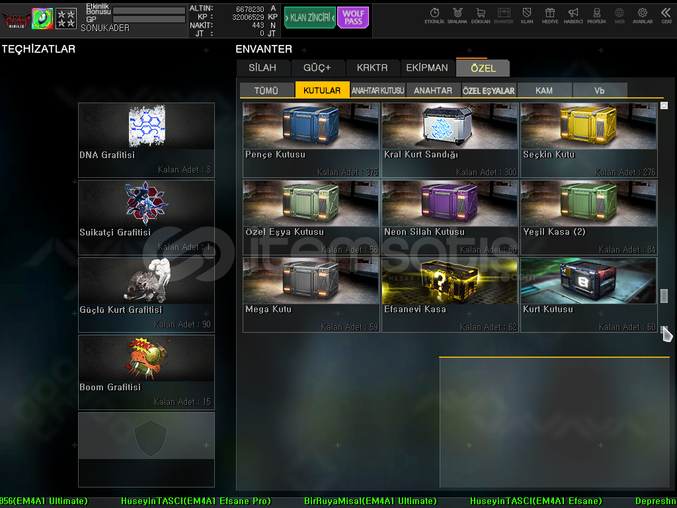Open the Hediye gift icon

549,16
